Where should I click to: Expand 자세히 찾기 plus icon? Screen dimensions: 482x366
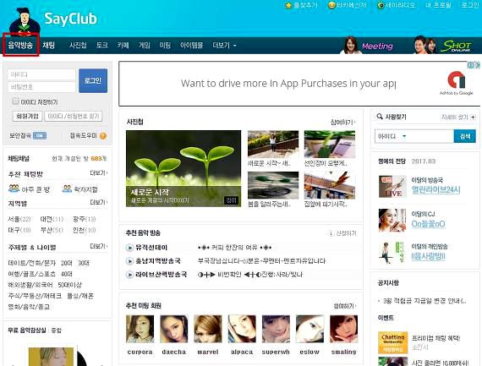473,117
